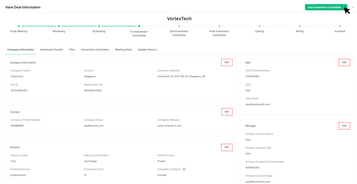357x184 pixels.
Task: Open the Update History tab
Action: (147, 49)
